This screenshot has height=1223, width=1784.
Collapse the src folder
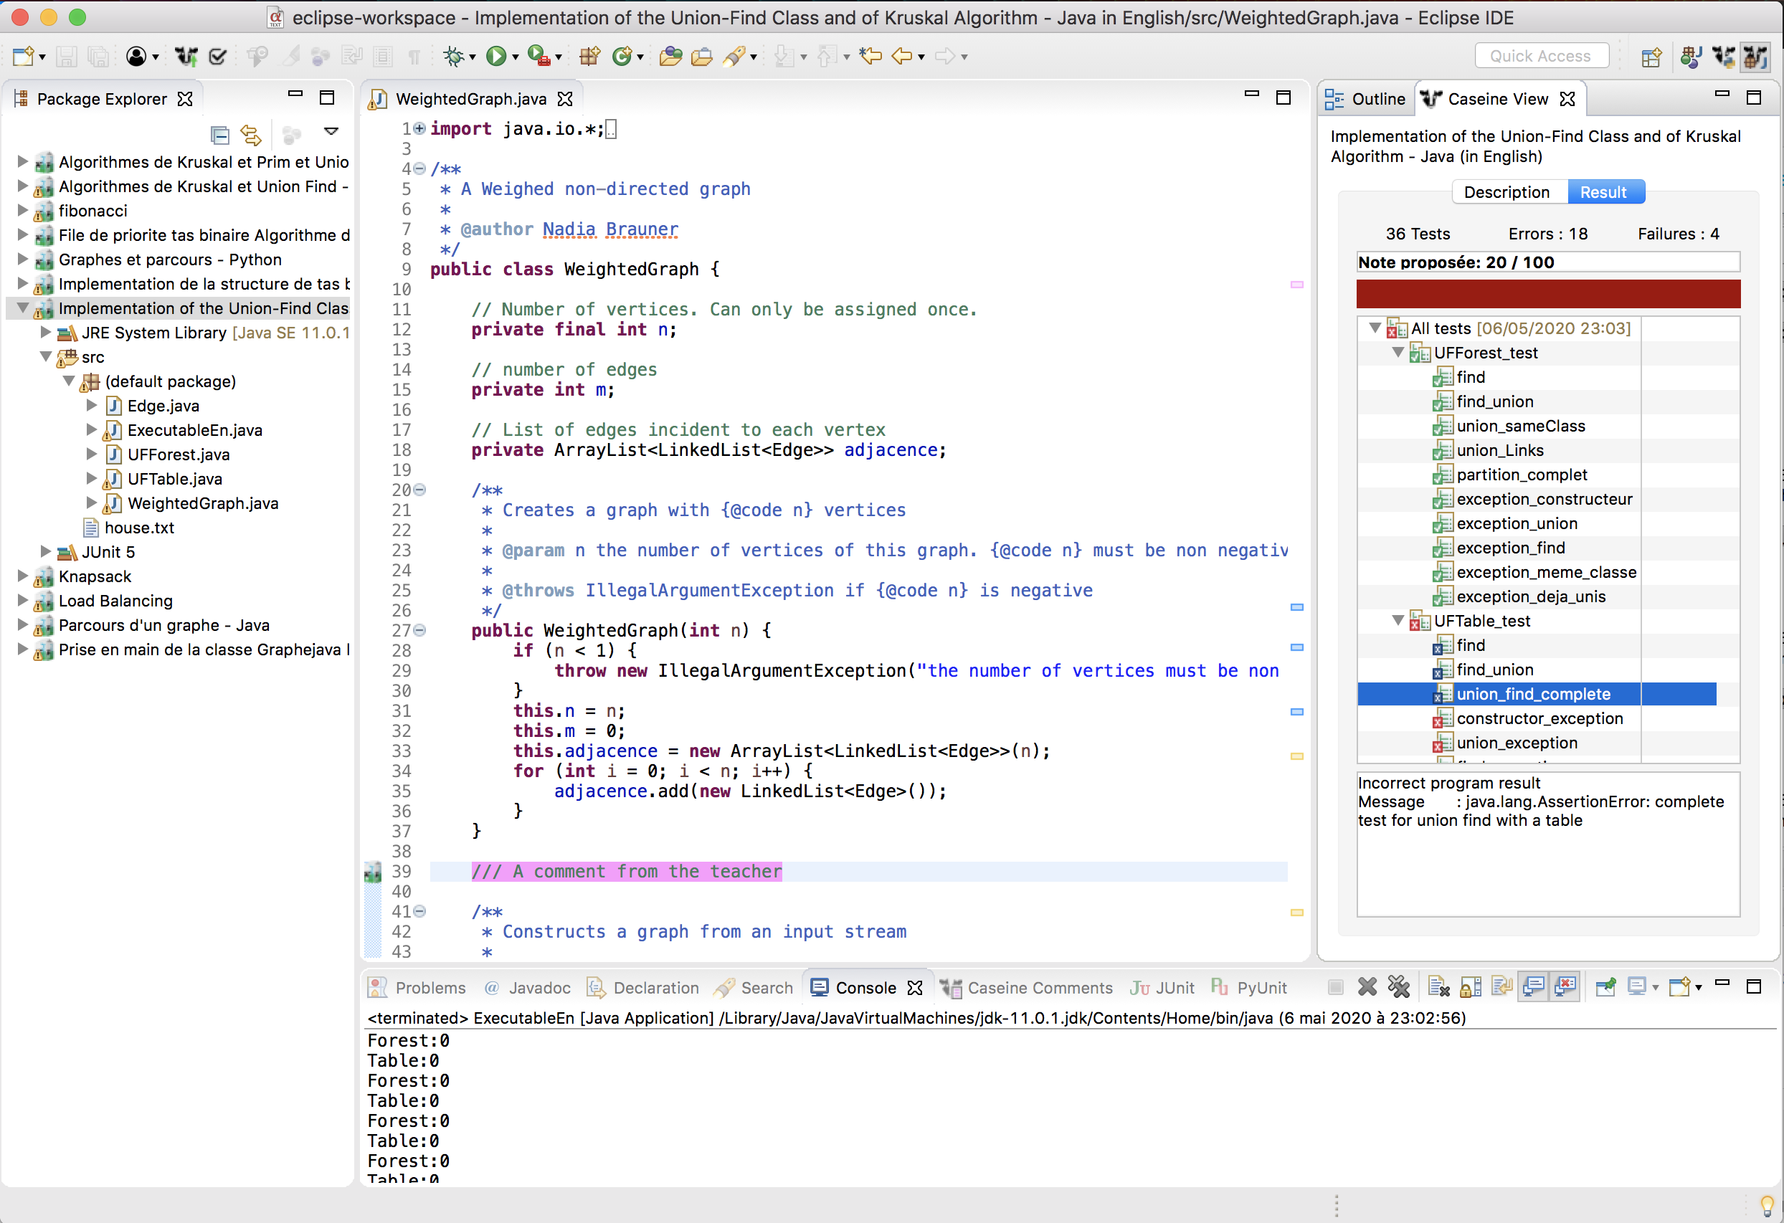pos(46,357)
